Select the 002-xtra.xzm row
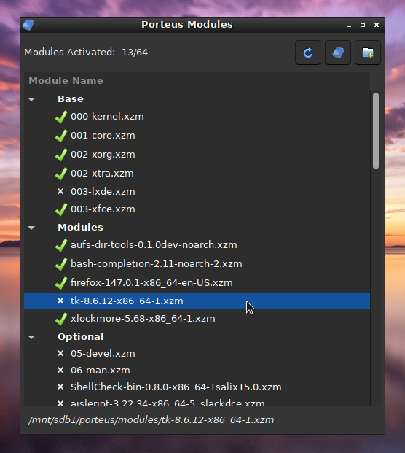 (197, 174)
